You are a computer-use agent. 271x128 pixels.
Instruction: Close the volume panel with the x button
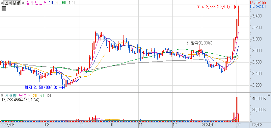point(269,95)
